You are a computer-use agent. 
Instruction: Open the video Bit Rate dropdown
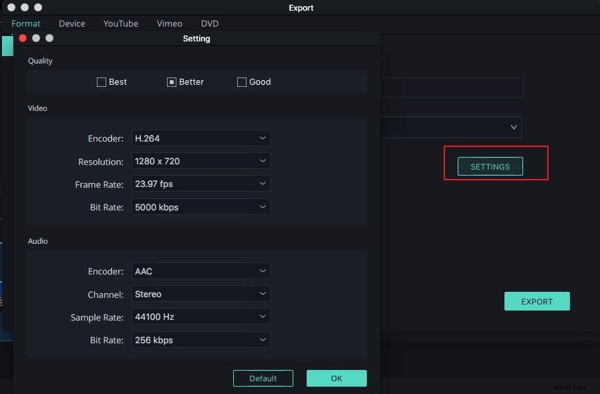tap(200, 207)
